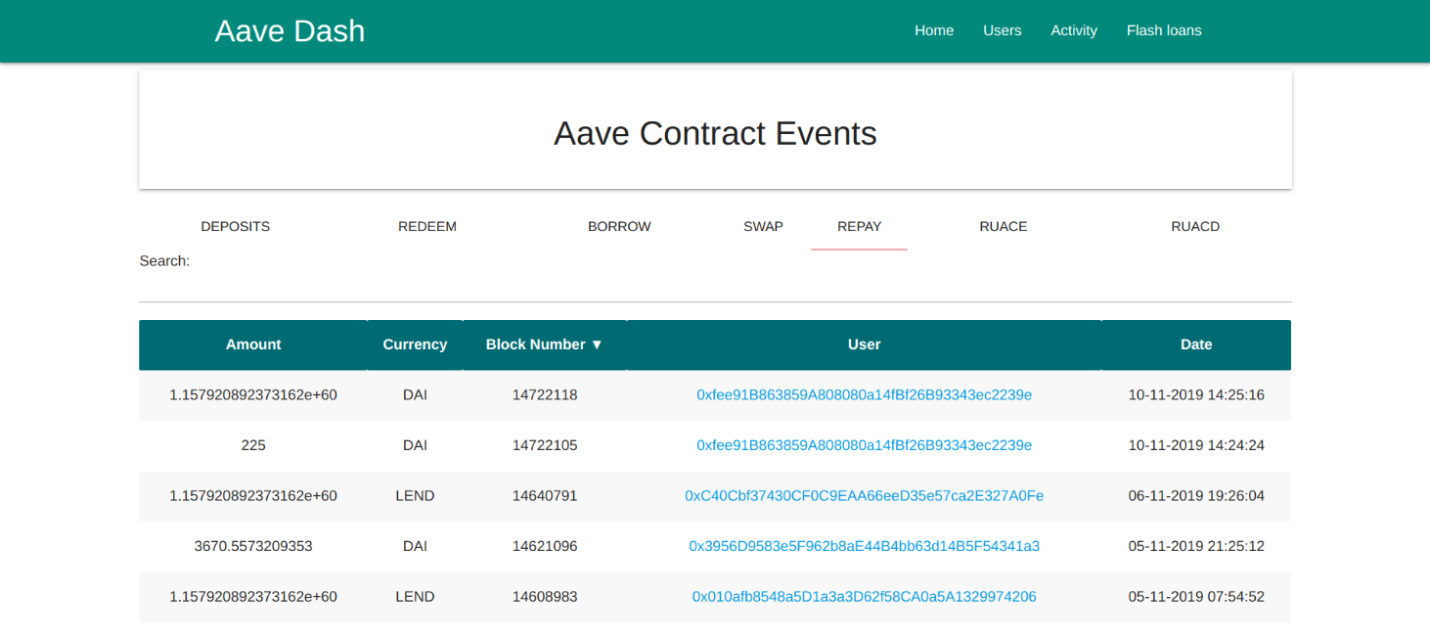Open the RUACE tab
Viewport: 1430px width, 640px height.
click(1004, 226)
